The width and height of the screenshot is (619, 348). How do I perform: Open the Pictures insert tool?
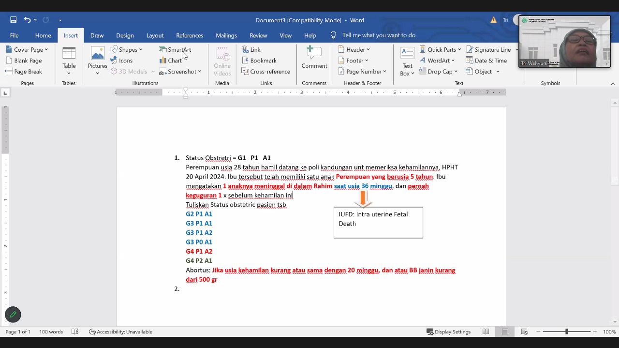[x=97, y=60]
